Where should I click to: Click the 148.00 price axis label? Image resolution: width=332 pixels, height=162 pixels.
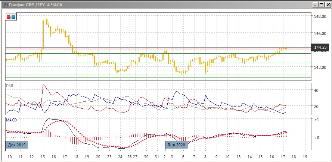point(320,17)
